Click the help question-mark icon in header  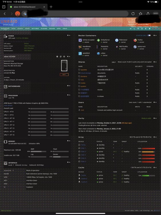click(150, 29)
